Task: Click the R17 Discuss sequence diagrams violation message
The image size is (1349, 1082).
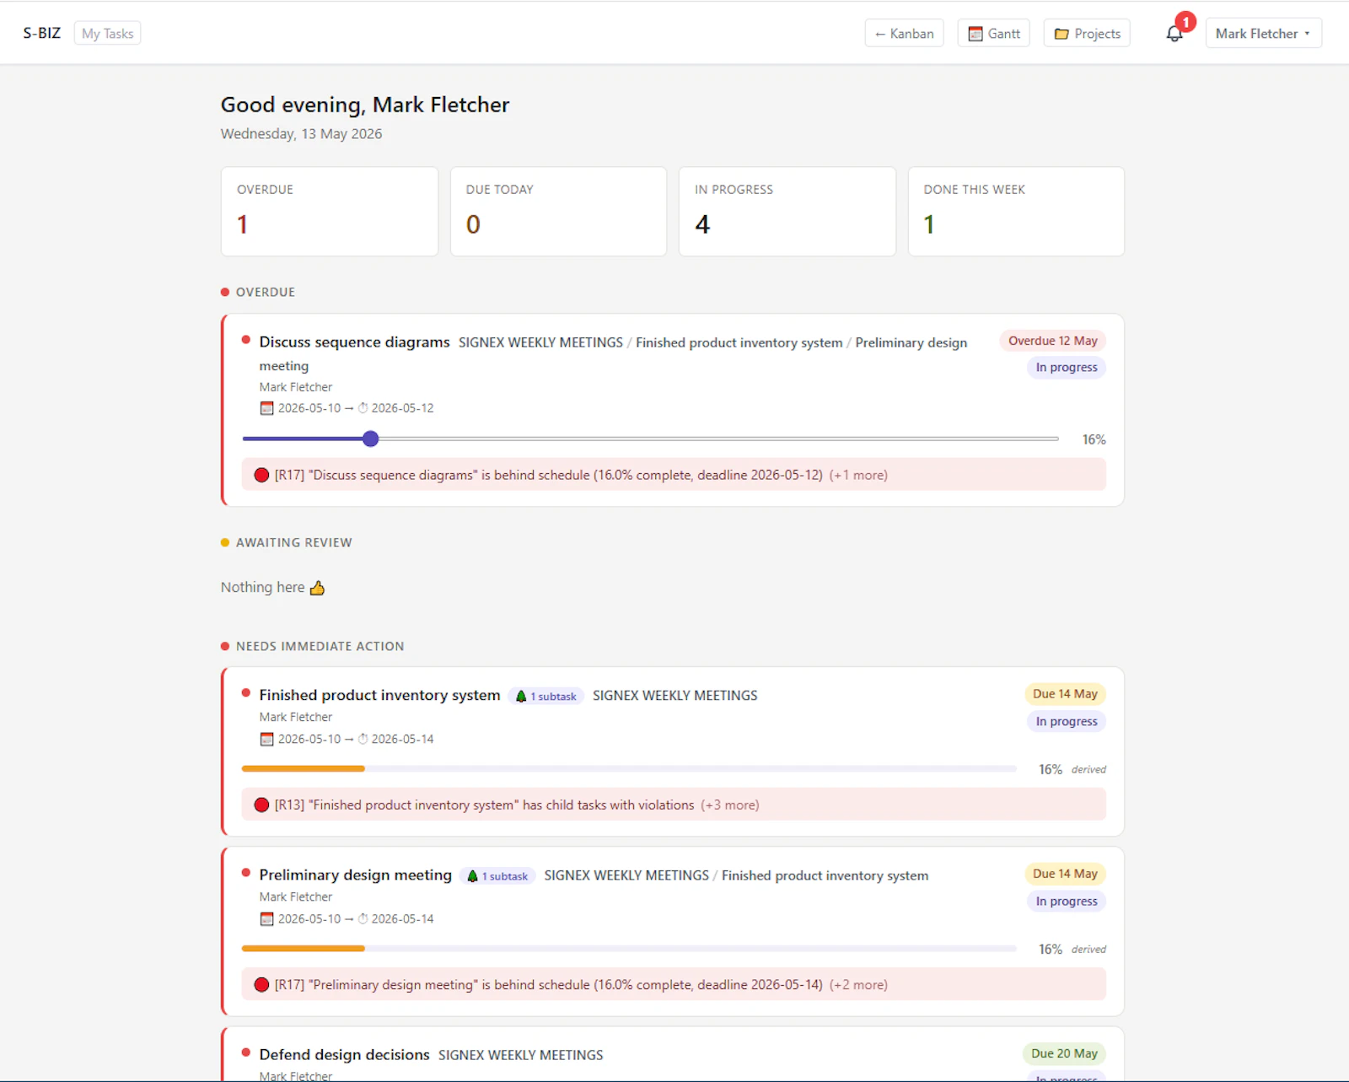Action: click(549, 475)
